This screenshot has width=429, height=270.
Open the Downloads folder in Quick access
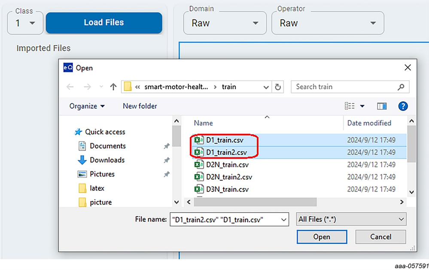click(x=107, y=160)
